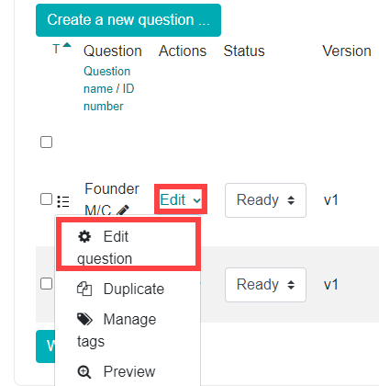This screenshot has width=379, height=386.
Task: Open the Edit dropdown for Founder M/C
Action: [x=181, y=199]
